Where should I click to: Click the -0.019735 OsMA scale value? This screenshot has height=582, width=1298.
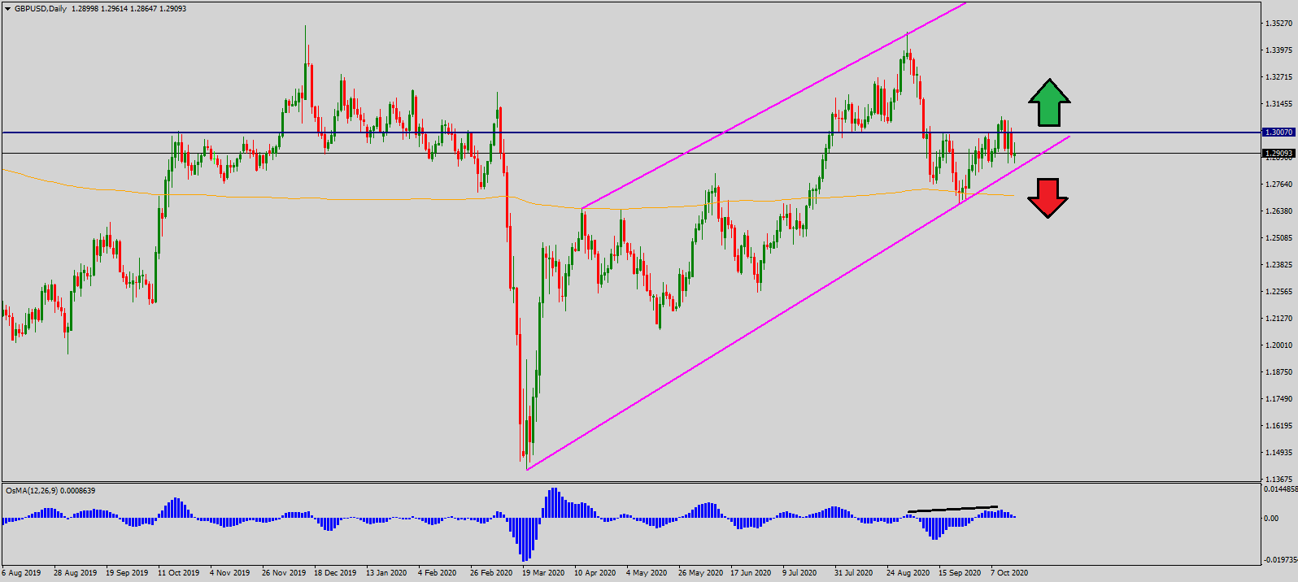(1280, 559)
